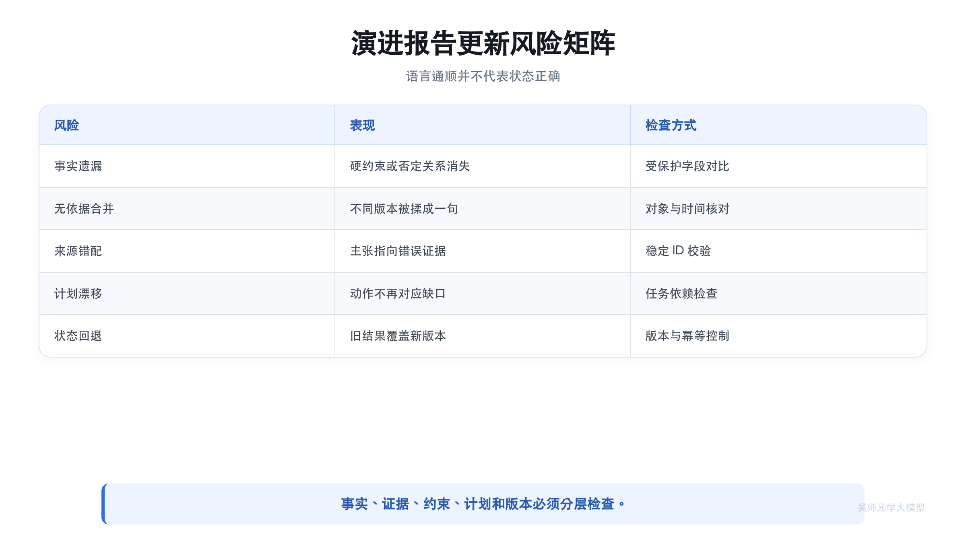966x543 pixels.
Task: Select the cell 动作不再对应缺口
Action: [x=483, y=294]
